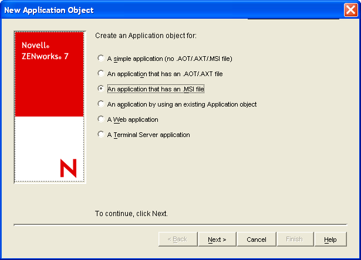Open Help for this dialog

coord(330,240)
